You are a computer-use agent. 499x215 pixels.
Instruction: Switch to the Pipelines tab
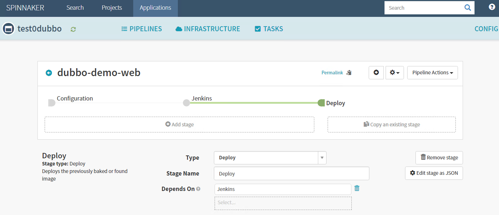(141, 29)
